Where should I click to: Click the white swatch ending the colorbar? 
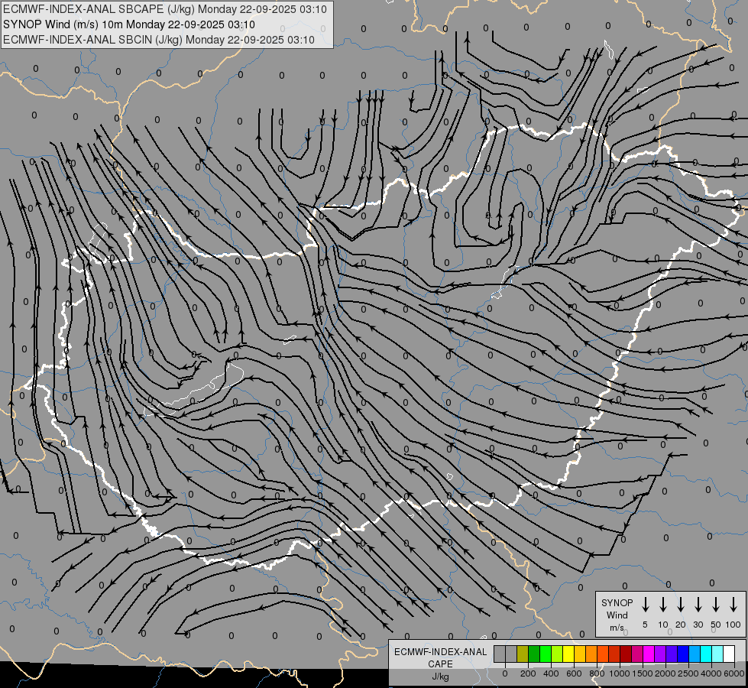(x=728, y=654)
